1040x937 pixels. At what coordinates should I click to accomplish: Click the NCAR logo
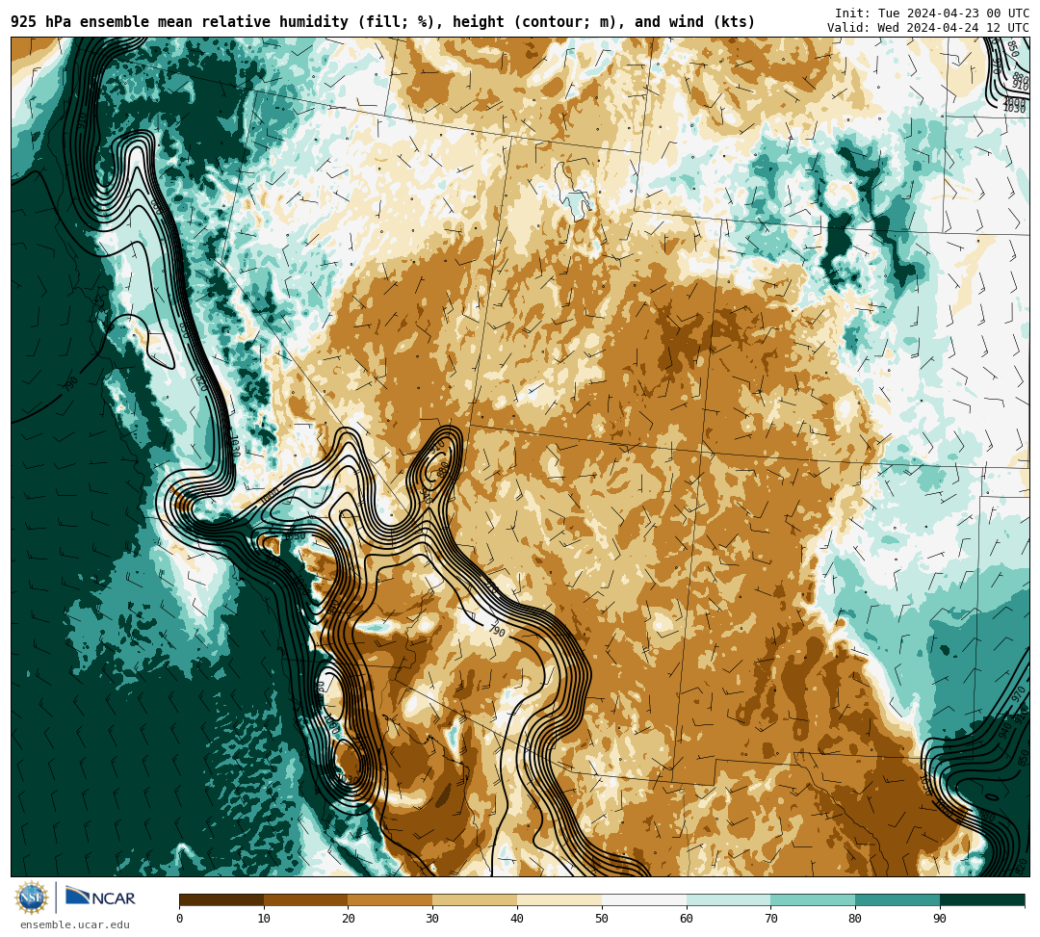click(100, 898)
